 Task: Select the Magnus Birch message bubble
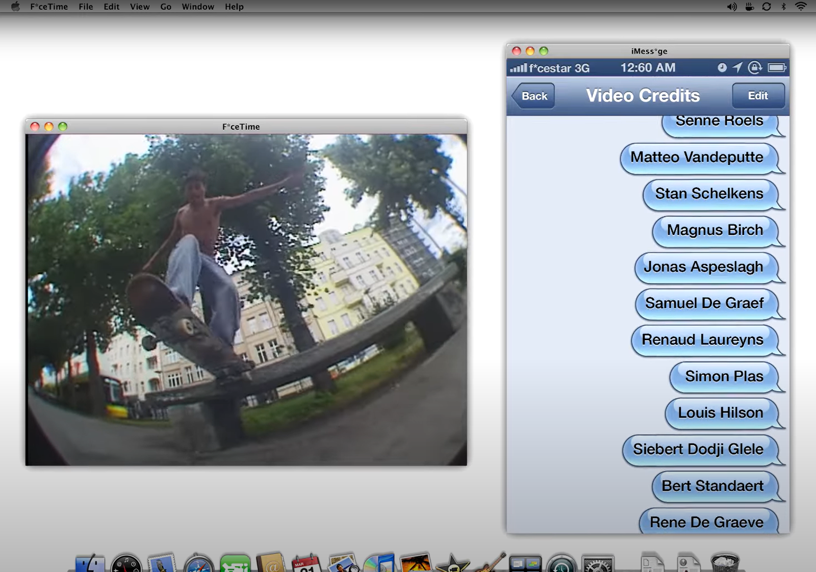pyautogui.click(x=718, y=231)
